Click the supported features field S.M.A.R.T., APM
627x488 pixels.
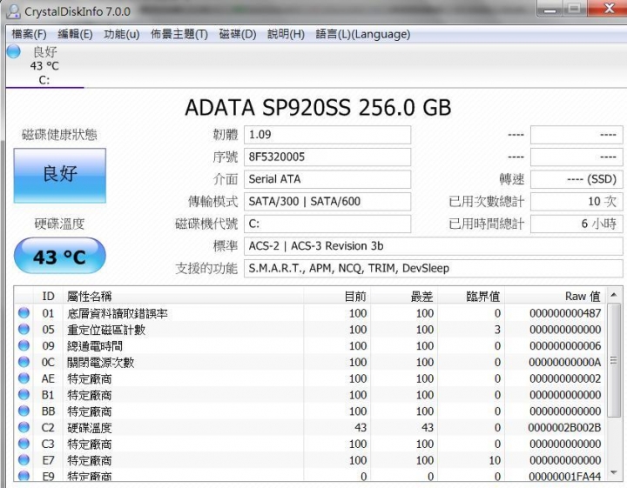coord(434,269)
